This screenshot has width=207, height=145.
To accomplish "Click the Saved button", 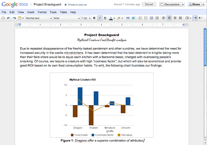I will coord(149,4).
